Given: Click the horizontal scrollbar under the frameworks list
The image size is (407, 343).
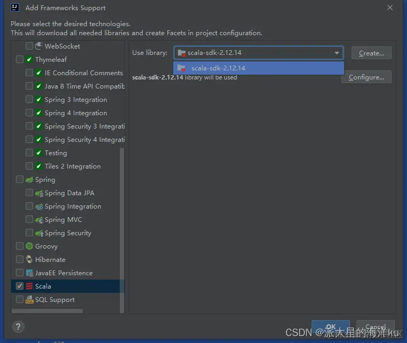Looking at the screenshot, I should coord(47,311).
